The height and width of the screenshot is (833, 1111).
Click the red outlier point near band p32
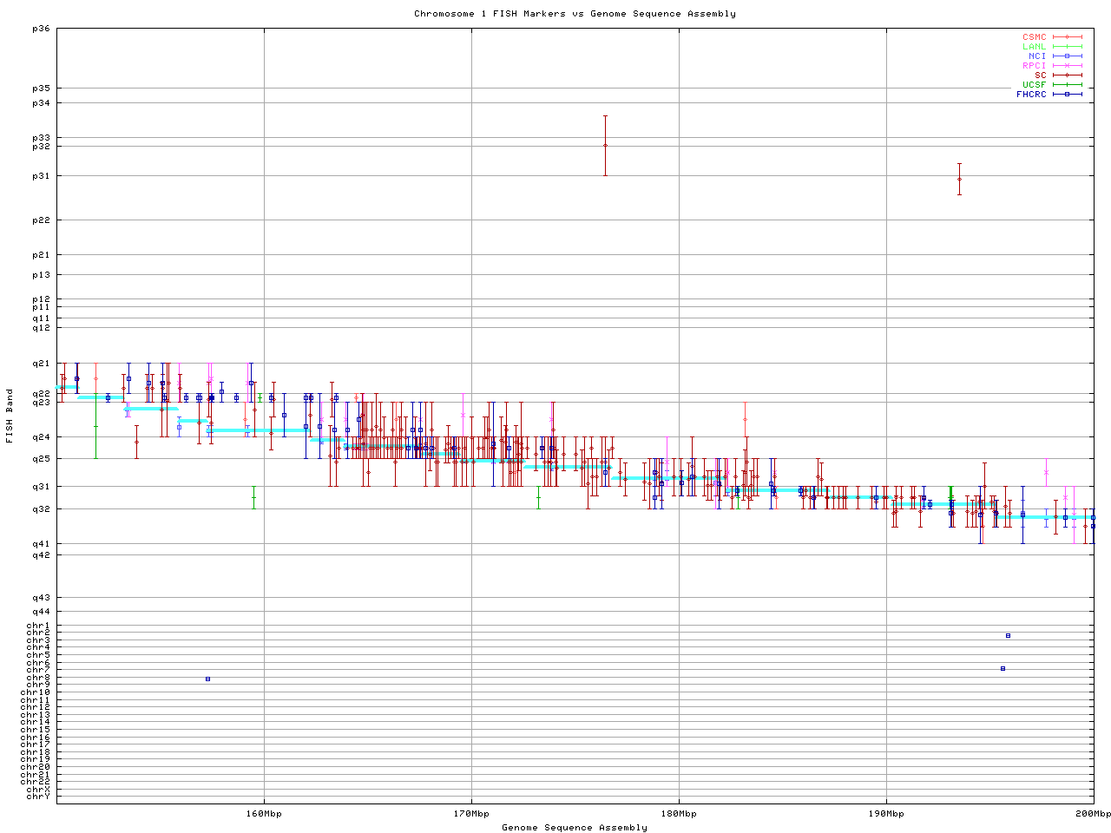pyautogui.click(x=605, y=146)
